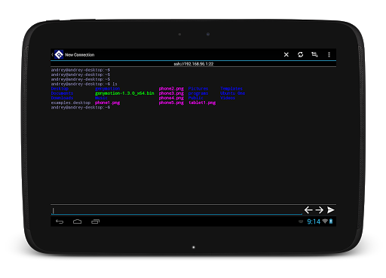Tap the left arrow key icon
Screen dimensions: 386x278
click(308, 210)
